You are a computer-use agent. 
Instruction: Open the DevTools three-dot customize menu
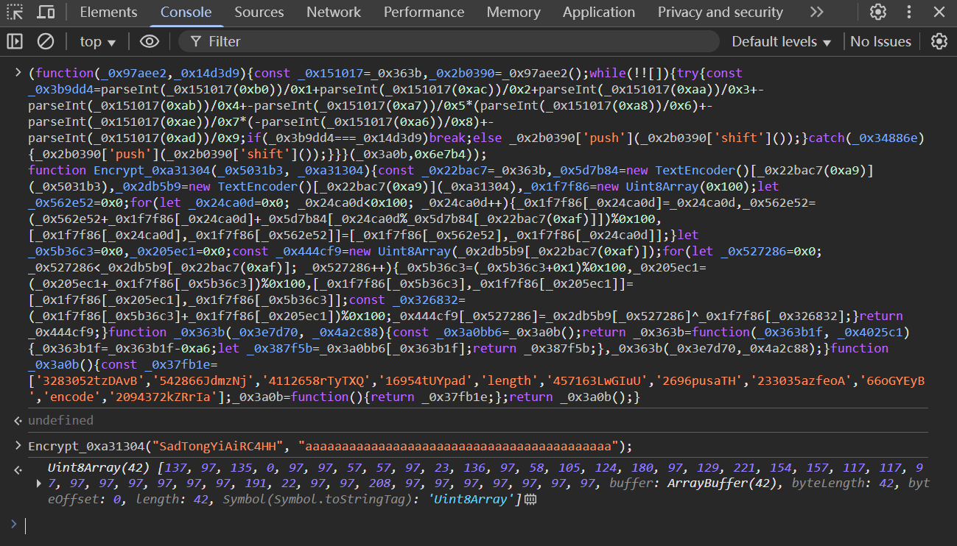point(909,12)
